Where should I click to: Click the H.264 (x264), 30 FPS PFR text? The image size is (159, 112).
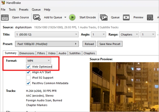[41, 91]
